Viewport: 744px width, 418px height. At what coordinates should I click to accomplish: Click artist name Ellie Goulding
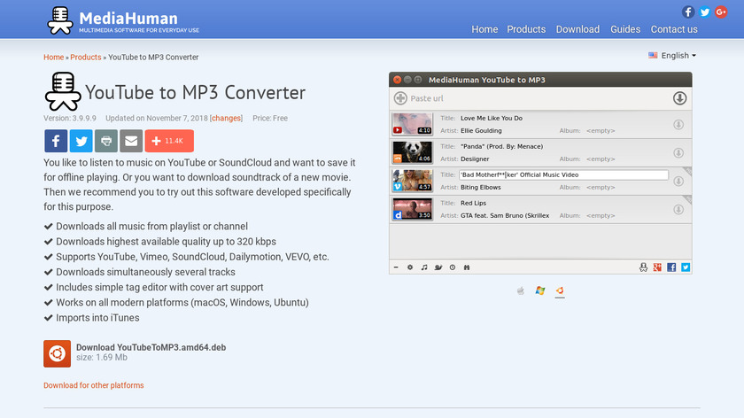pos(481,130)
